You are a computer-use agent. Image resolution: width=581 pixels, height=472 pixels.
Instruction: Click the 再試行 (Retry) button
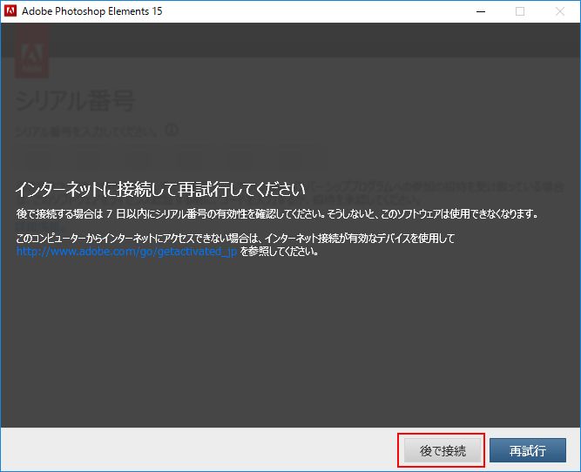coord(528,450)
